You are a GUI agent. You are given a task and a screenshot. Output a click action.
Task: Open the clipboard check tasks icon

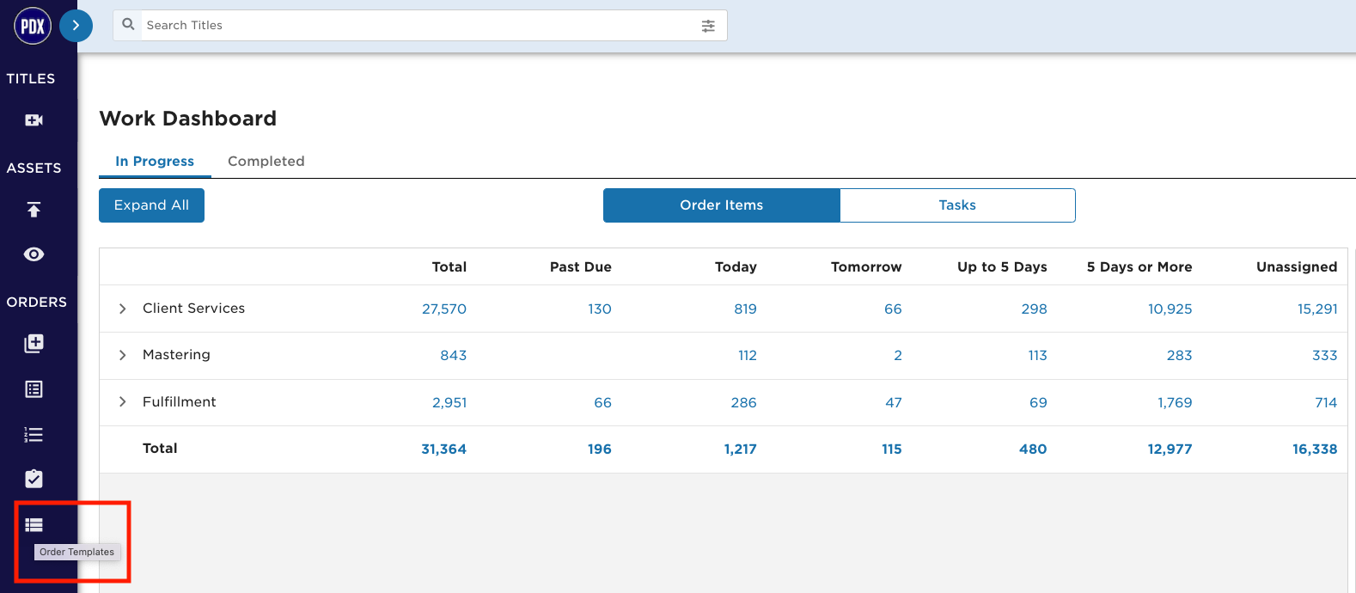[x=34, y=479]
